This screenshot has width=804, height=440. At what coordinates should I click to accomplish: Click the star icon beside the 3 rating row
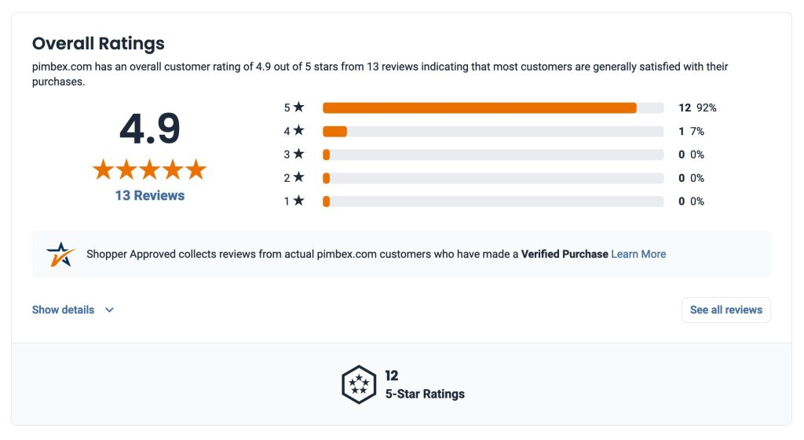(298, 155)
